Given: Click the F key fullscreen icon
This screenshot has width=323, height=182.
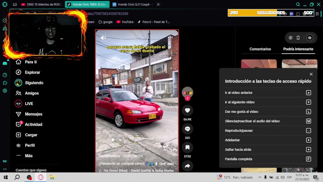Looking at the screenshot, I should coord(308,159).
